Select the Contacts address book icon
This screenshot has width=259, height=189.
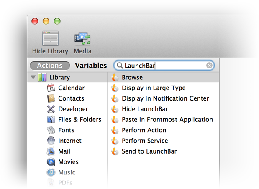pyautogui.click(x=51, y=98)
